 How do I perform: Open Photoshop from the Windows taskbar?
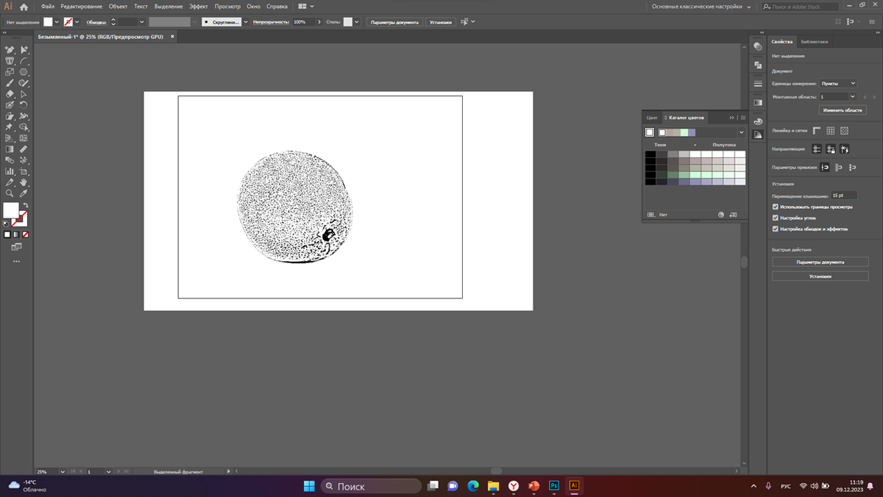pyautogui.click(x=553, y=486)
